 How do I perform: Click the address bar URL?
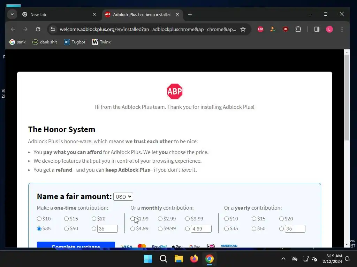tap(148, 29)
